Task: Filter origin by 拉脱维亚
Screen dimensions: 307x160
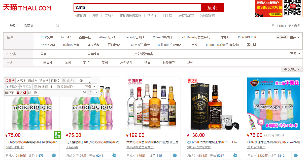Action: pos(169,63)
